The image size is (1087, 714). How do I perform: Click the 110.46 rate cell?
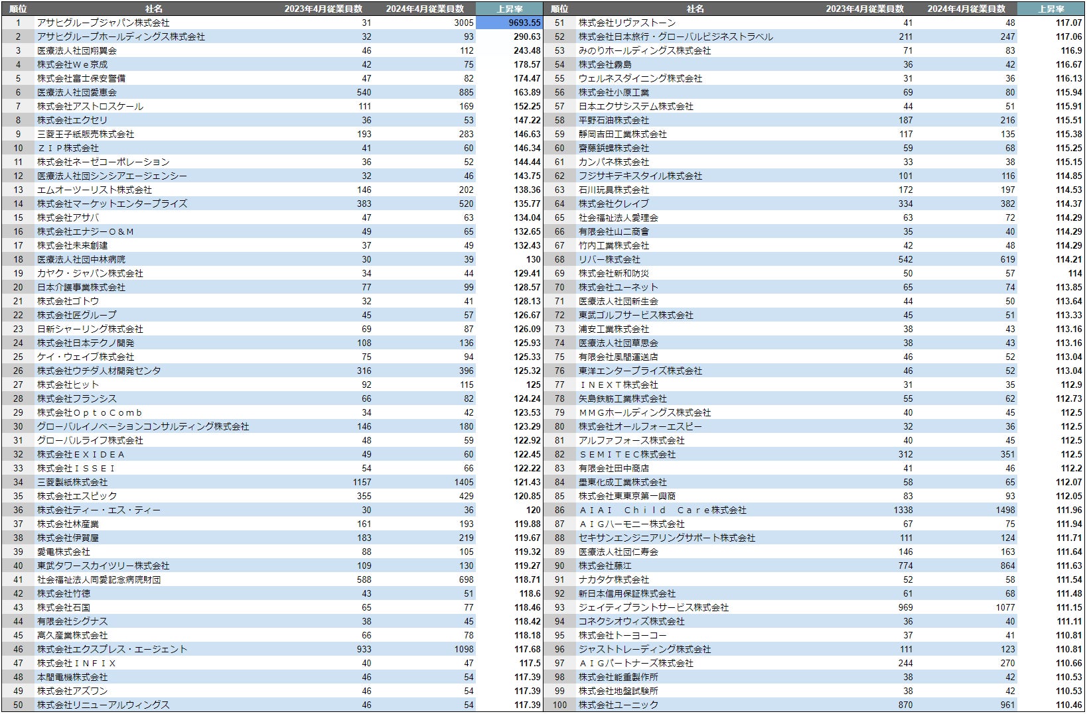point(1069,705)
